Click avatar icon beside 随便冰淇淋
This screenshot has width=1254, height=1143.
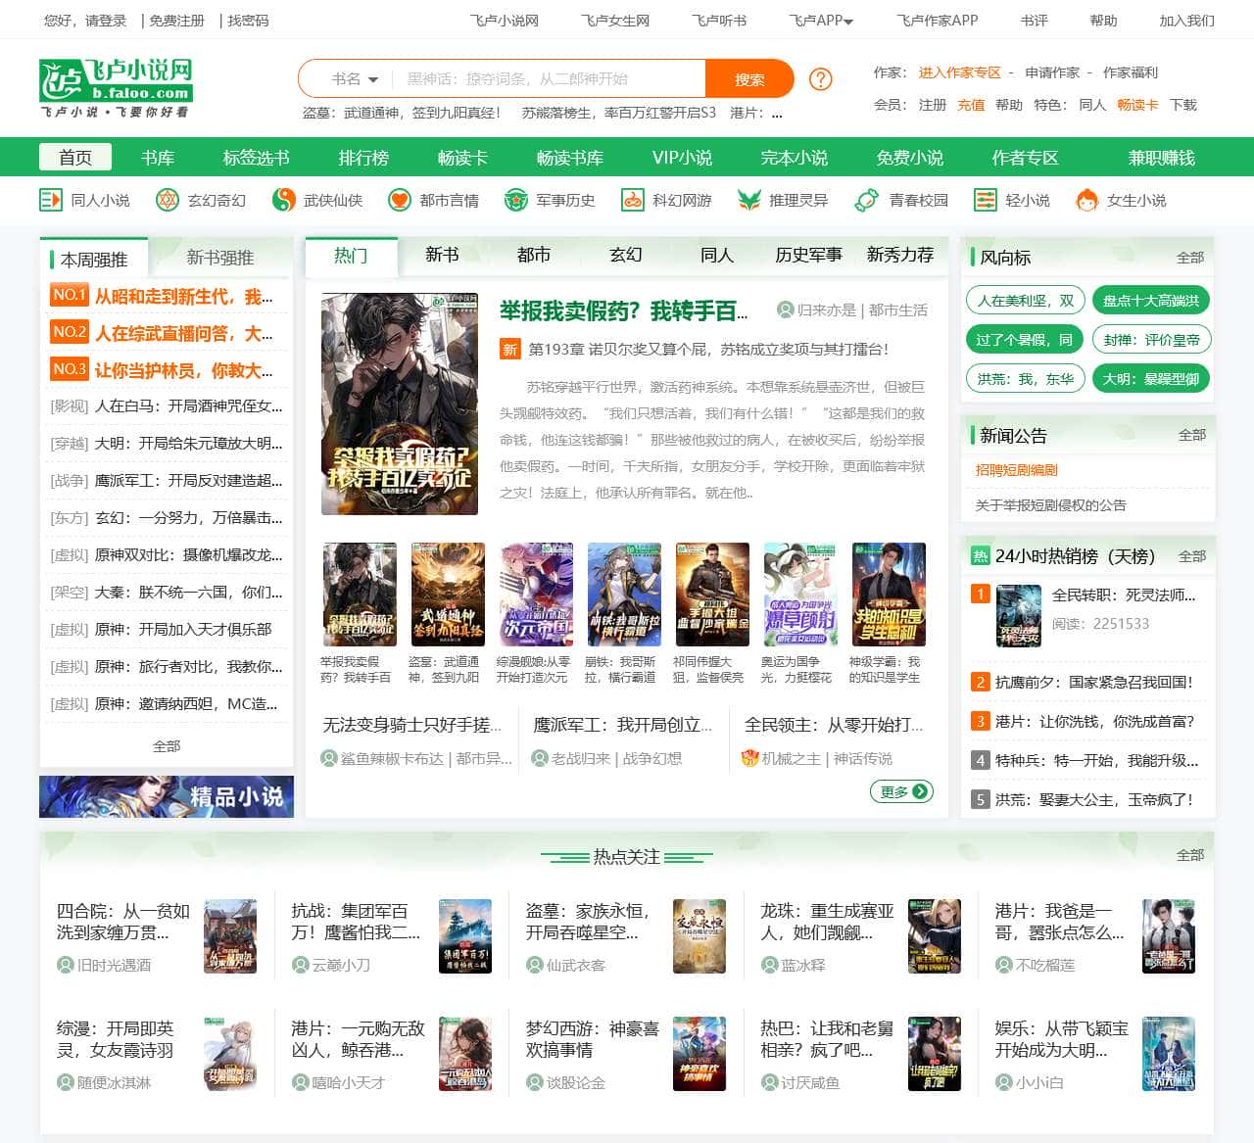coord(66,1082)
